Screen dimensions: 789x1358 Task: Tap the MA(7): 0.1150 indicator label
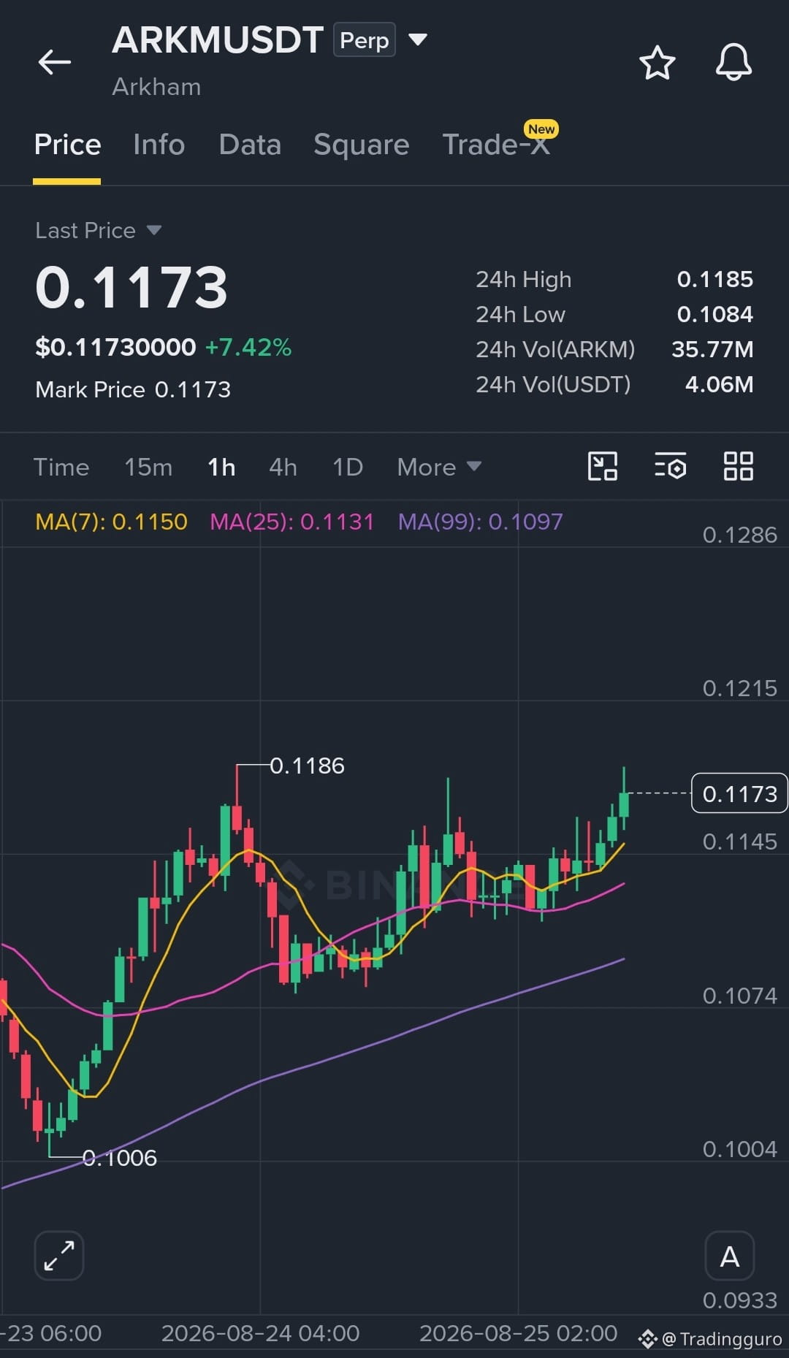(x=111, y=522)
